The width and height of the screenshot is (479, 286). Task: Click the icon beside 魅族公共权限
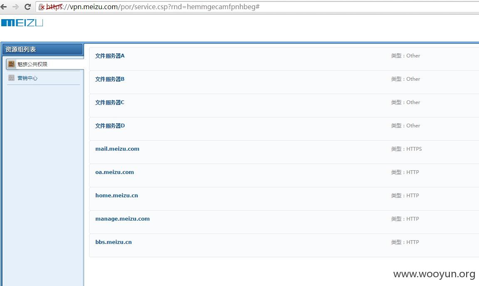(11, 64)
